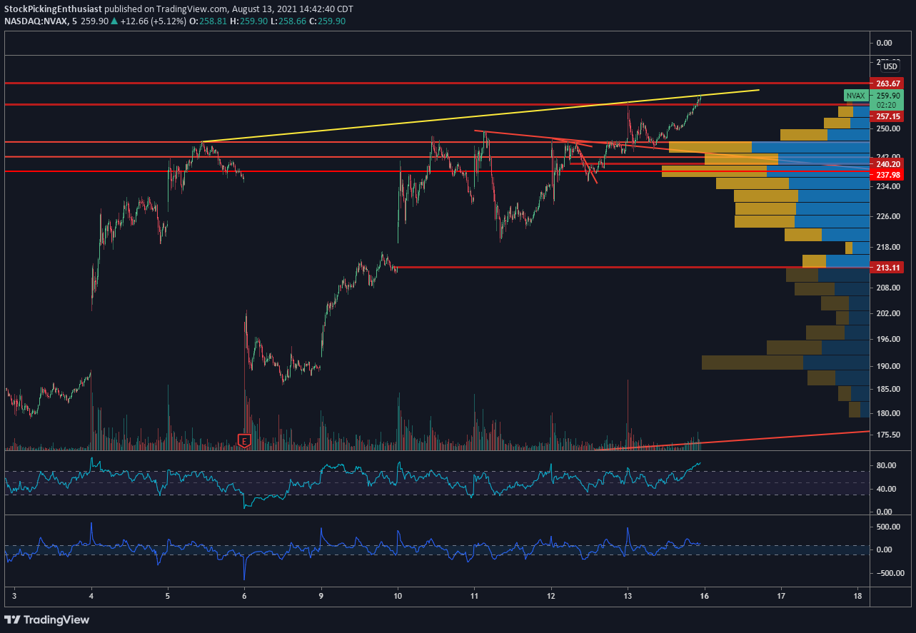This screenshot has height=633, width=916.
Task: Select the 237.98 red price label
Action: (887, 176)
